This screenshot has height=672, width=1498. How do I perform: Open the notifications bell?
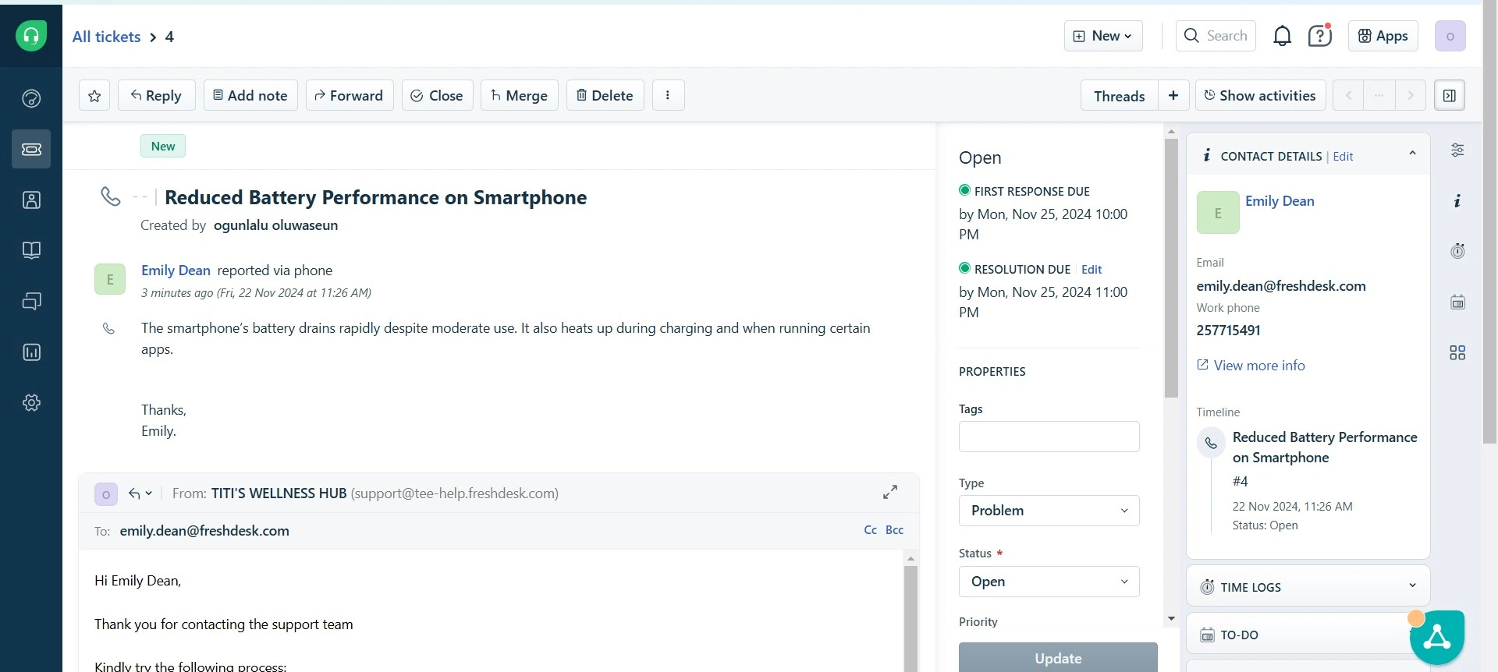point(1282,36)
